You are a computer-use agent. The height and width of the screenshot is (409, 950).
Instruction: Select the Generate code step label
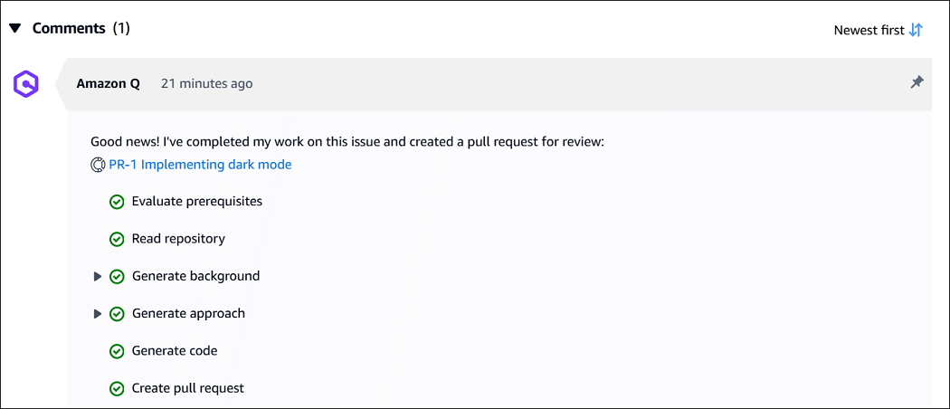[x=175, y=351]
